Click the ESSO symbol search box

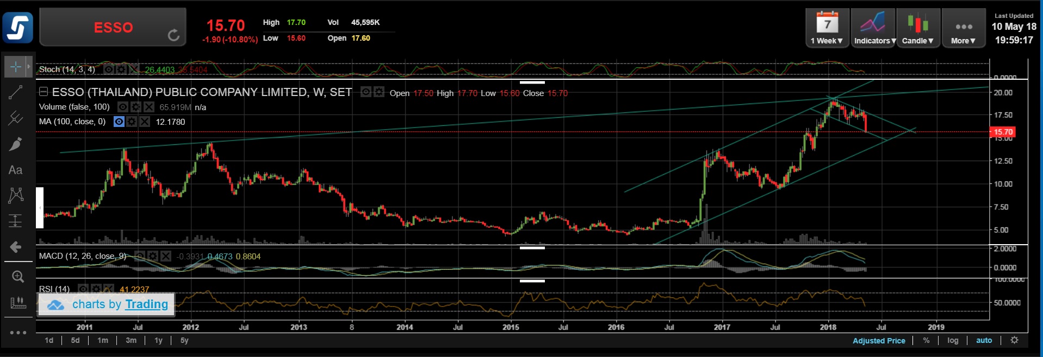coord(113,27)
